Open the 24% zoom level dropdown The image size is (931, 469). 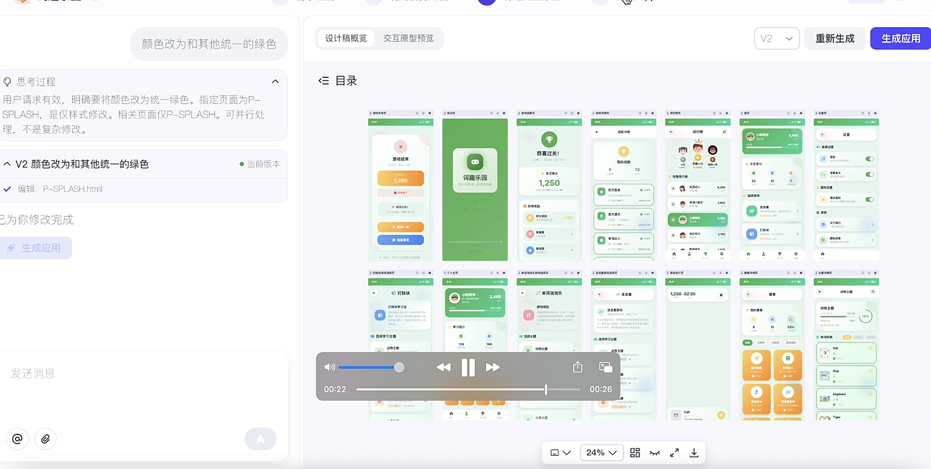click(602, 452)
